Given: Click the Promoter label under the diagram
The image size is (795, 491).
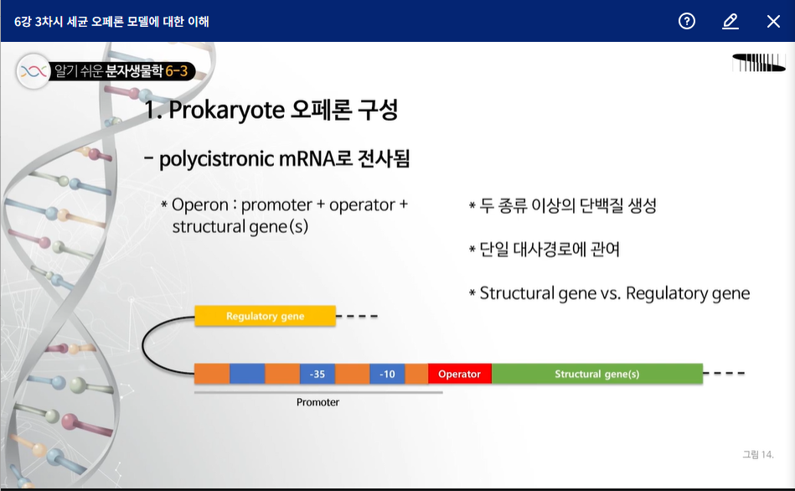Looking at the screenshot, I should coord(317,402).
